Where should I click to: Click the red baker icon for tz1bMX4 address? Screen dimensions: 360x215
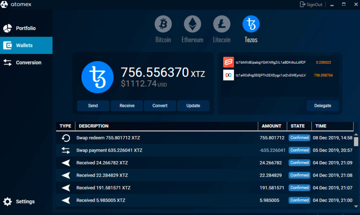pyautogui.click(x=229, y=62)
